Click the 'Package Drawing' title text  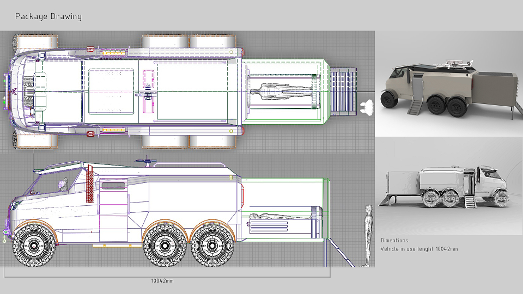point(48,16)
